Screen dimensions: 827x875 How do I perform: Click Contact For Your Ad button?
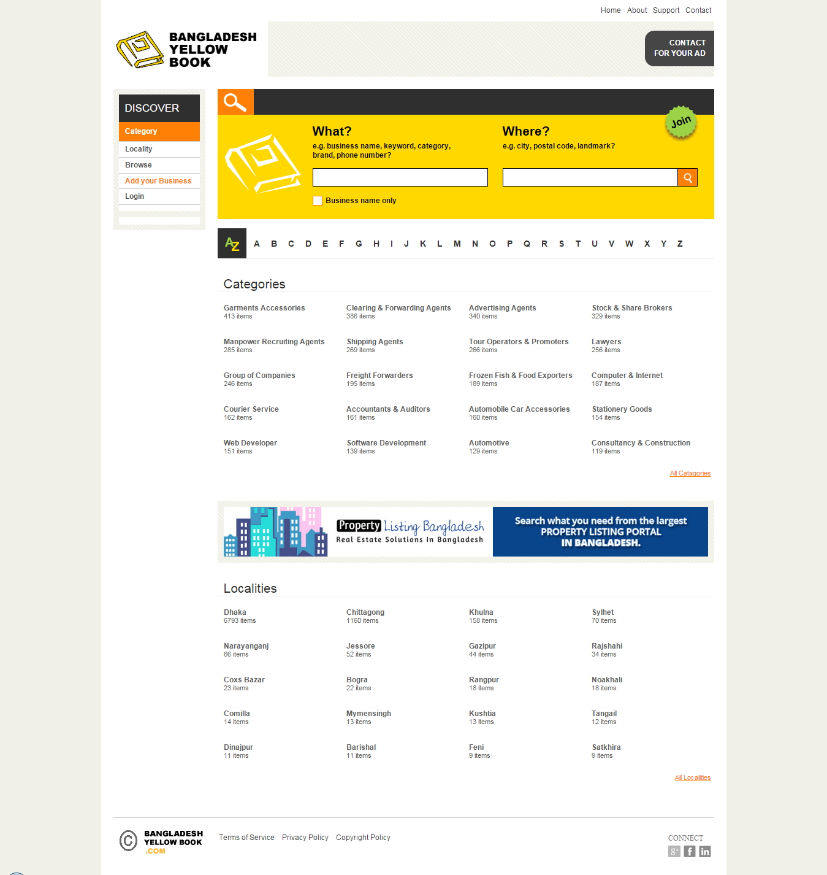pos(679,48)
